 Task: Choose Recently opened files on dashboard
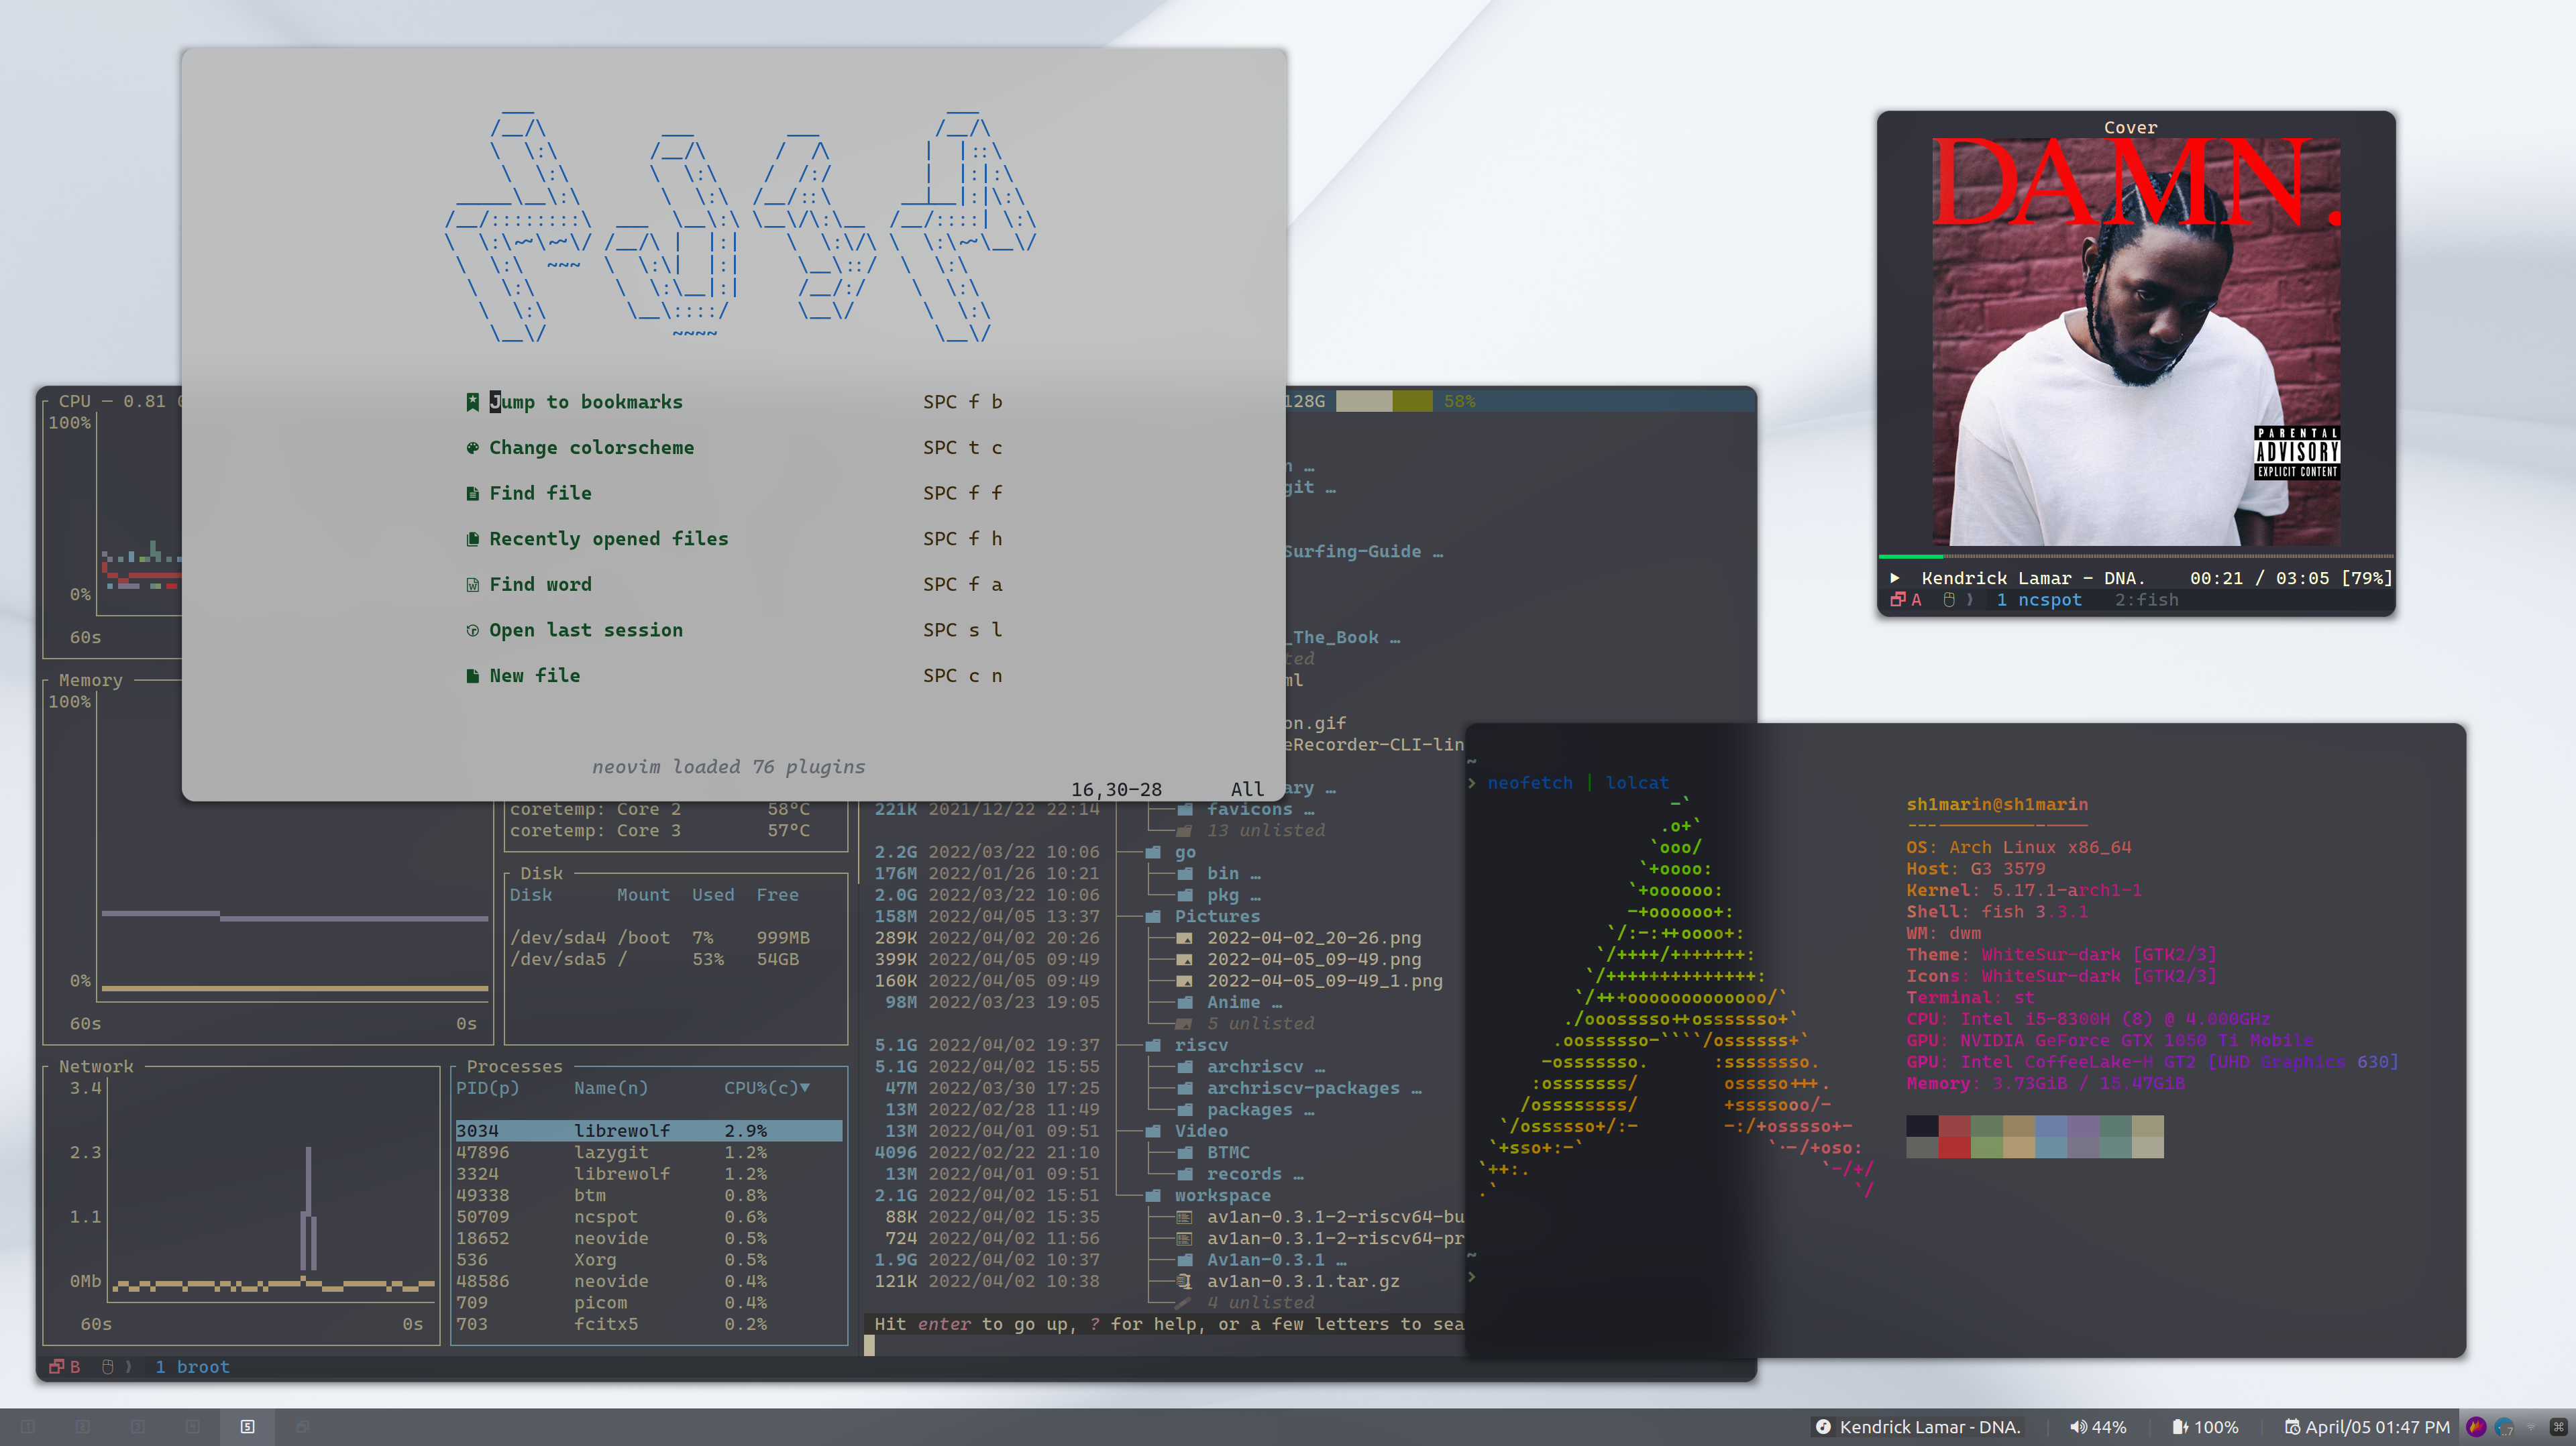(x=608, y=539)
